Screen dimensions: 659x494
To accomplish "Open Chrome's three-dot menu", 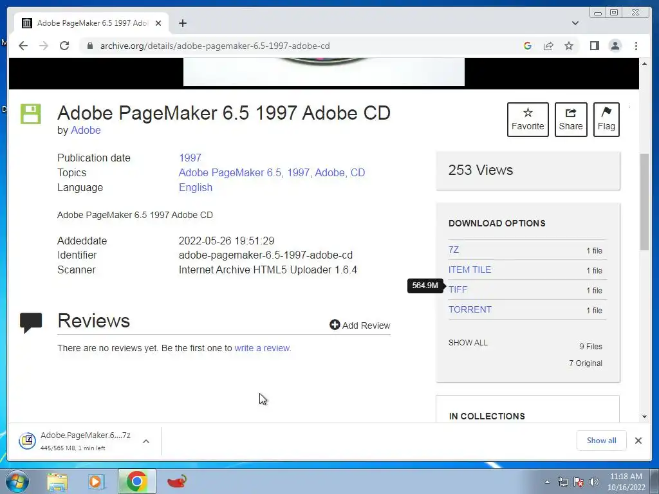I will (x=636, y=46).
